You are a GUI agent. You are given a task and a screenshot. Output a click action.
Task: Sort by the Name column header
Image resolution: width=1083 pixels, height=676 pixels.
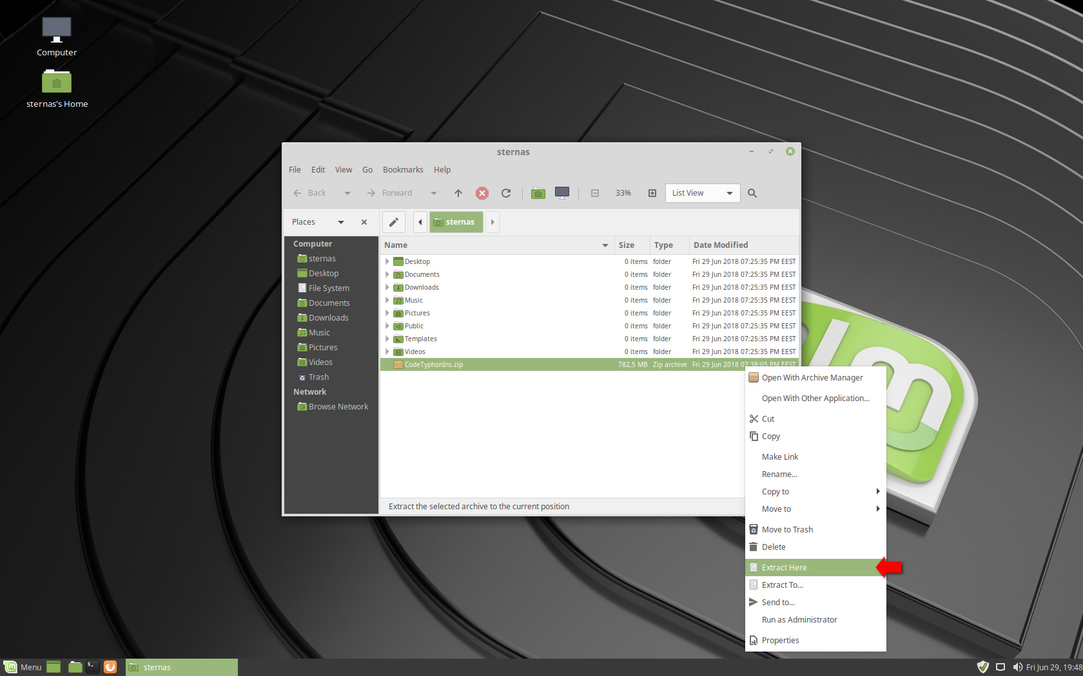pyautogui.click(x=497, y=245)
